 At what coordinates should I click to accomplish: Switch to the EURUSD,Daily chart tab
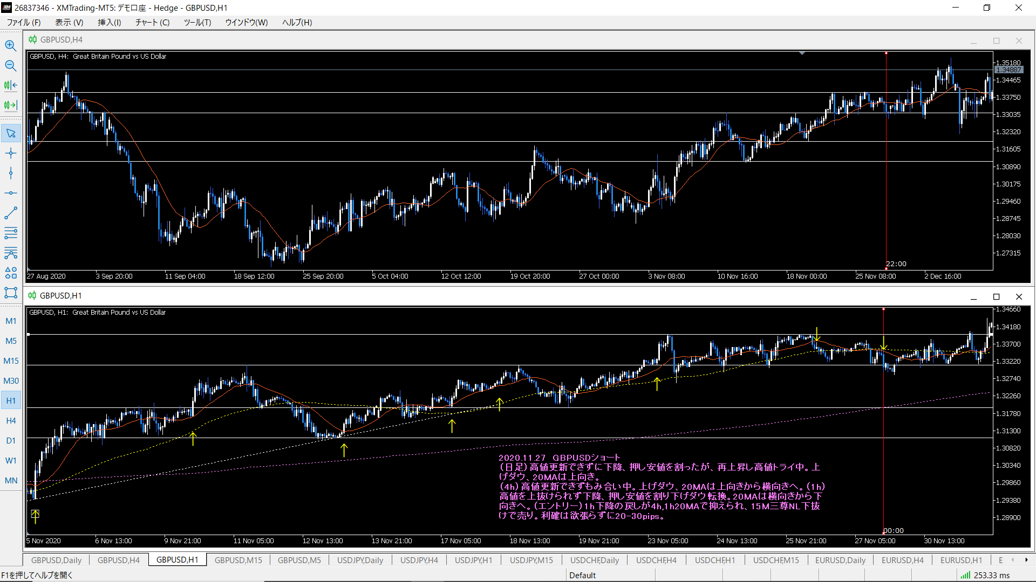point(840,560)
